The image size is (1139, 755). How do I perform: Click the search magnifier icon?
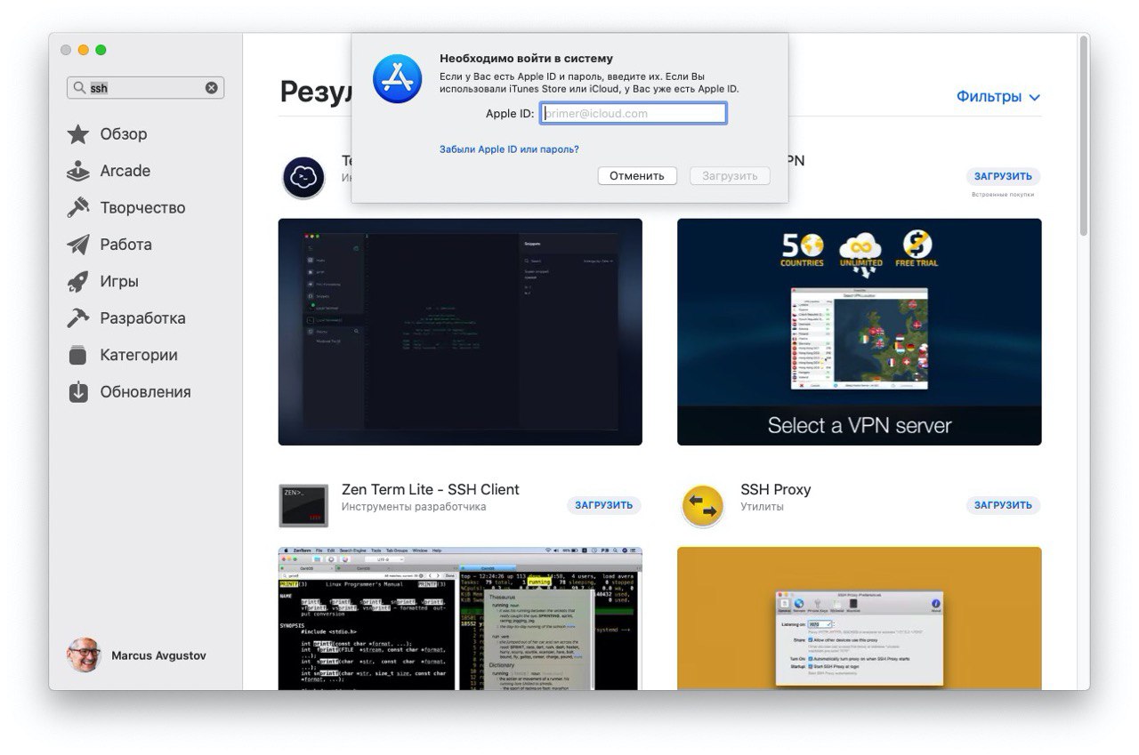[79, 88]
